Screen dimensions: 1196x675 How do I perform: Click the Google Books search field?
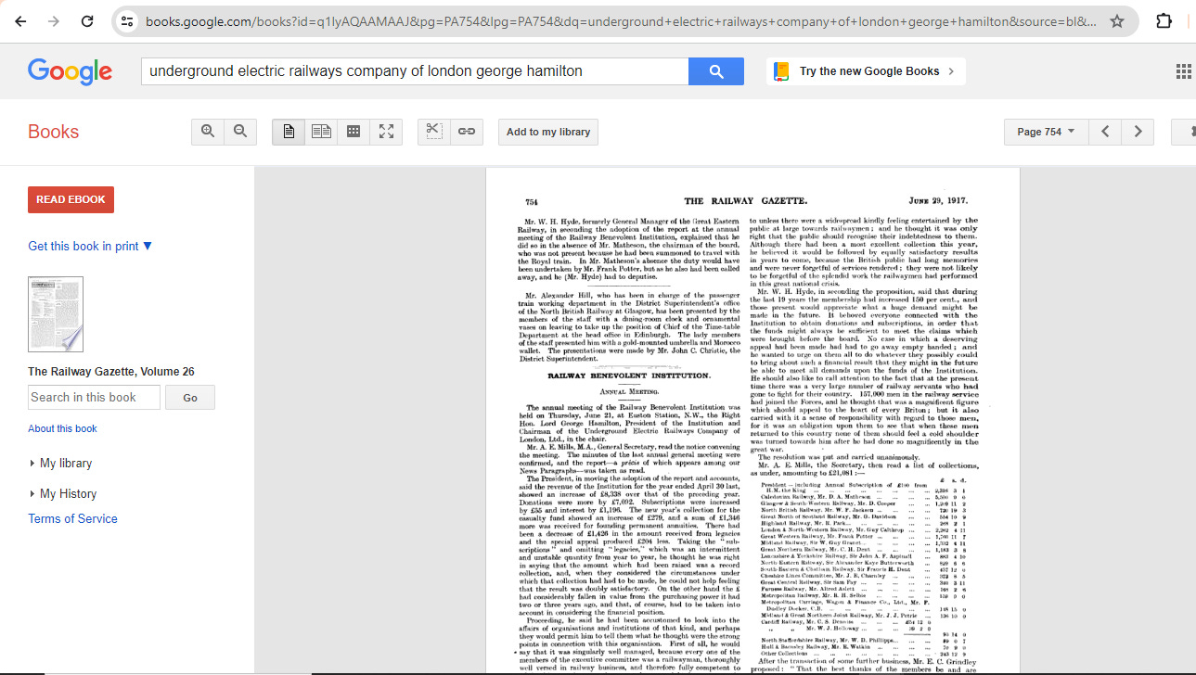click(415, 71)
